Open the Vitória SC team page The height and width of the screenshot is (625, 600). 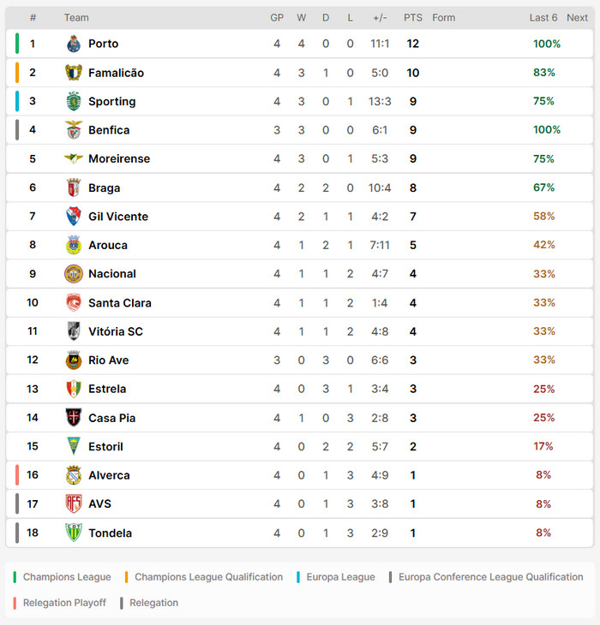pyautogui.click(x=116, y=331)
